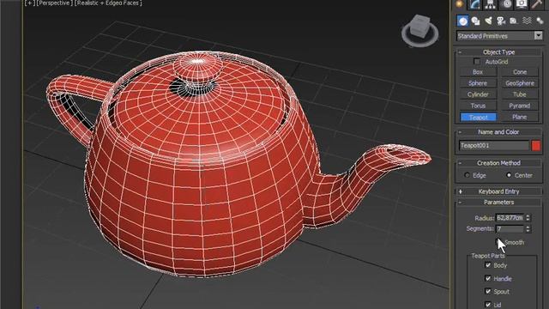Click the Box primitive button

[x=478, y=72]
